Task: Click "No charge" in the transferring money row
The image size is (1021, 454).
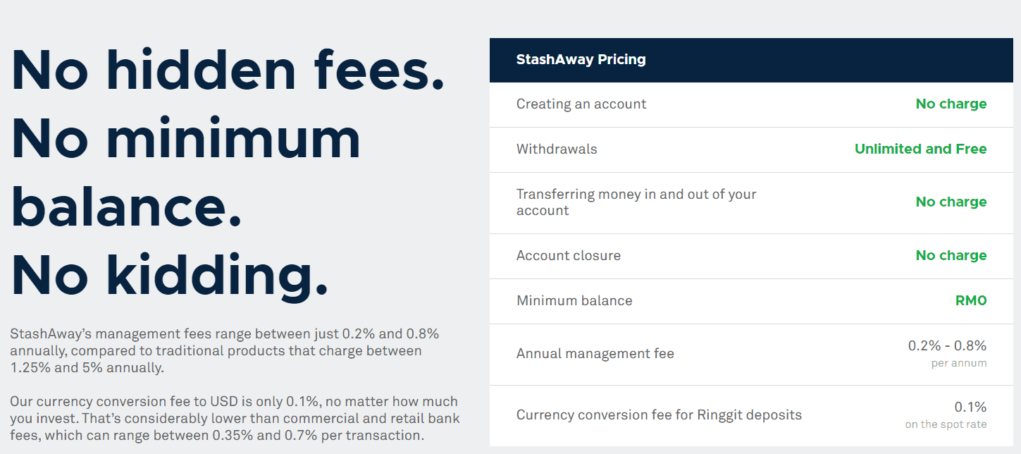Action: (951, 202)
